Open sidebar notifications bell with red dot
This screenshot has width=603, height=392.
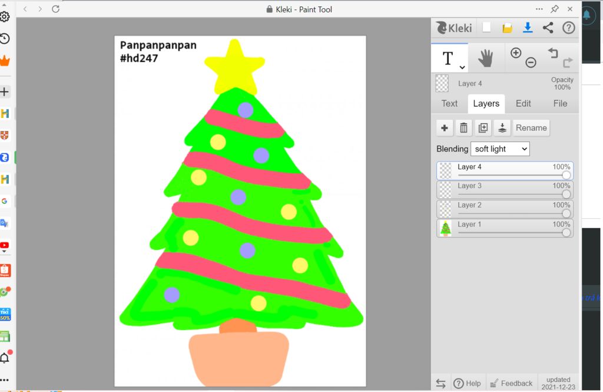[x=5, y=357]
